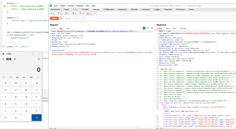
Task: Click Calculator decimal point key
Action: pyautogui.click(x=26, y=118)
